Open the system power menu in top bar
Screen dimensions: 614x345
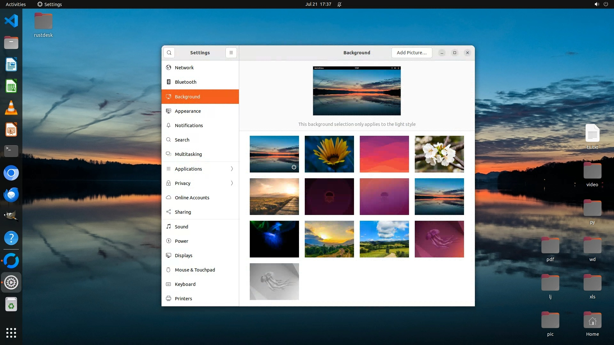[606, 4]
